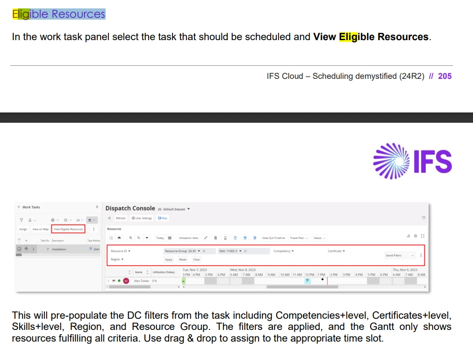This screenshot has height=357, width=473.
Task: Click the Assign button
Action: point(23,229)
